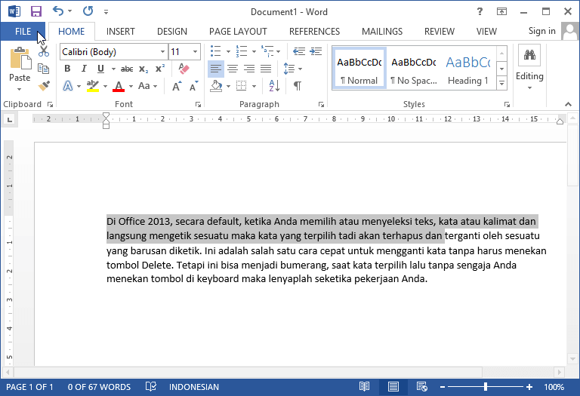Viewport: 580px width, 396px height.
Task: Toggle Italic formatting
Action: pyautogui.click(x=84, y=69)
